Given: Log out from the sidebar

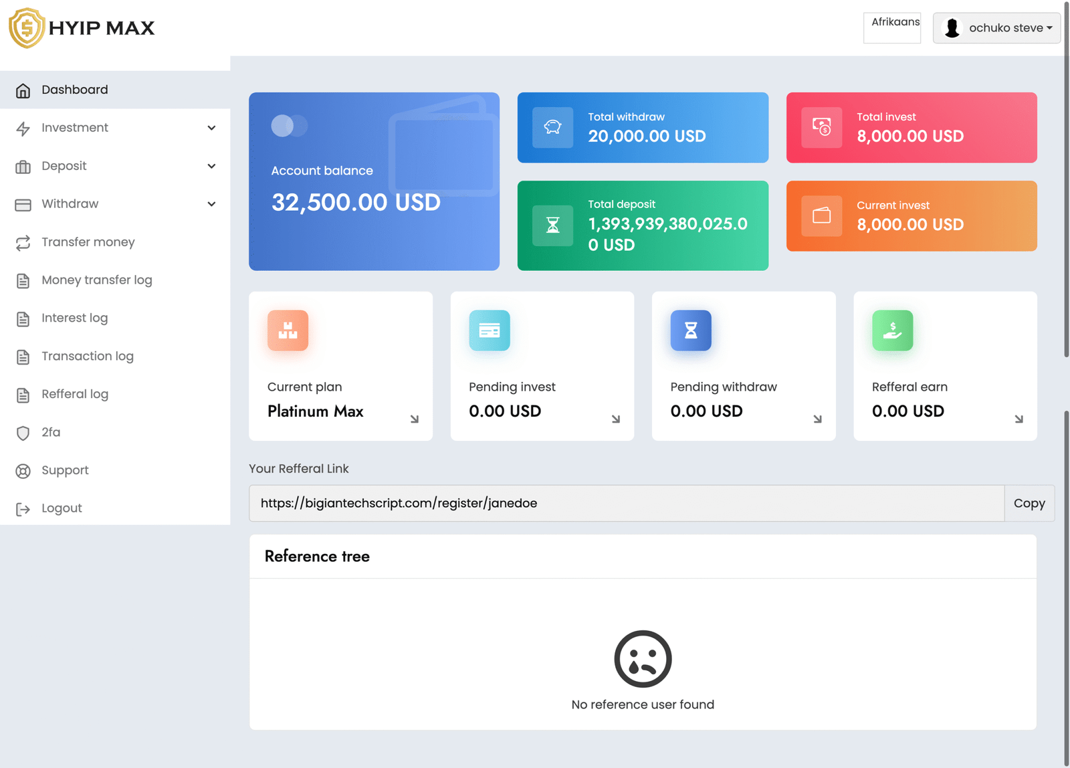Looking at the screenshot, I should point(62,508).
